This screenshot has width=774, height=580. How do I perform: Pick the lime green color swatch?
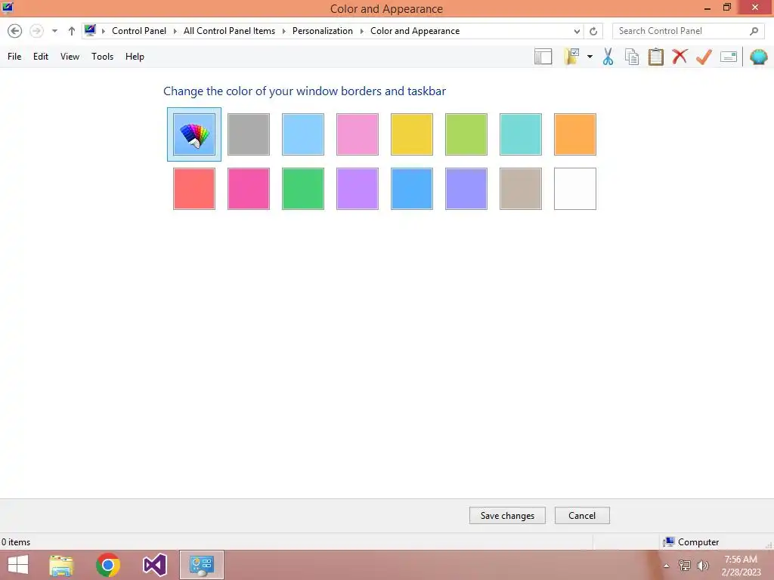pyautogui.click(x=466, y=134)
